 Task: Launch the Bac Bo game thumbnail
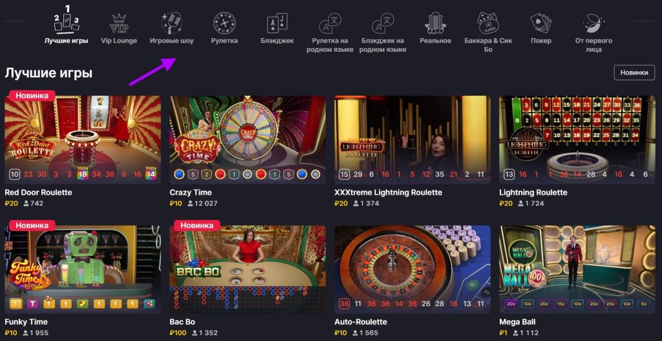coord(248,269)
